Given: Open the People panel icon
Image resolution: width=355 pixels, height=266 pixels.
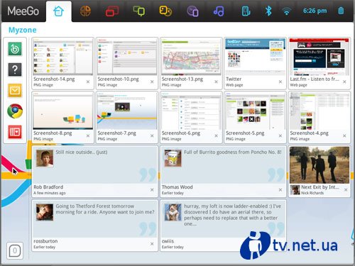Looking at the screenshot, I should coord(165,11).
